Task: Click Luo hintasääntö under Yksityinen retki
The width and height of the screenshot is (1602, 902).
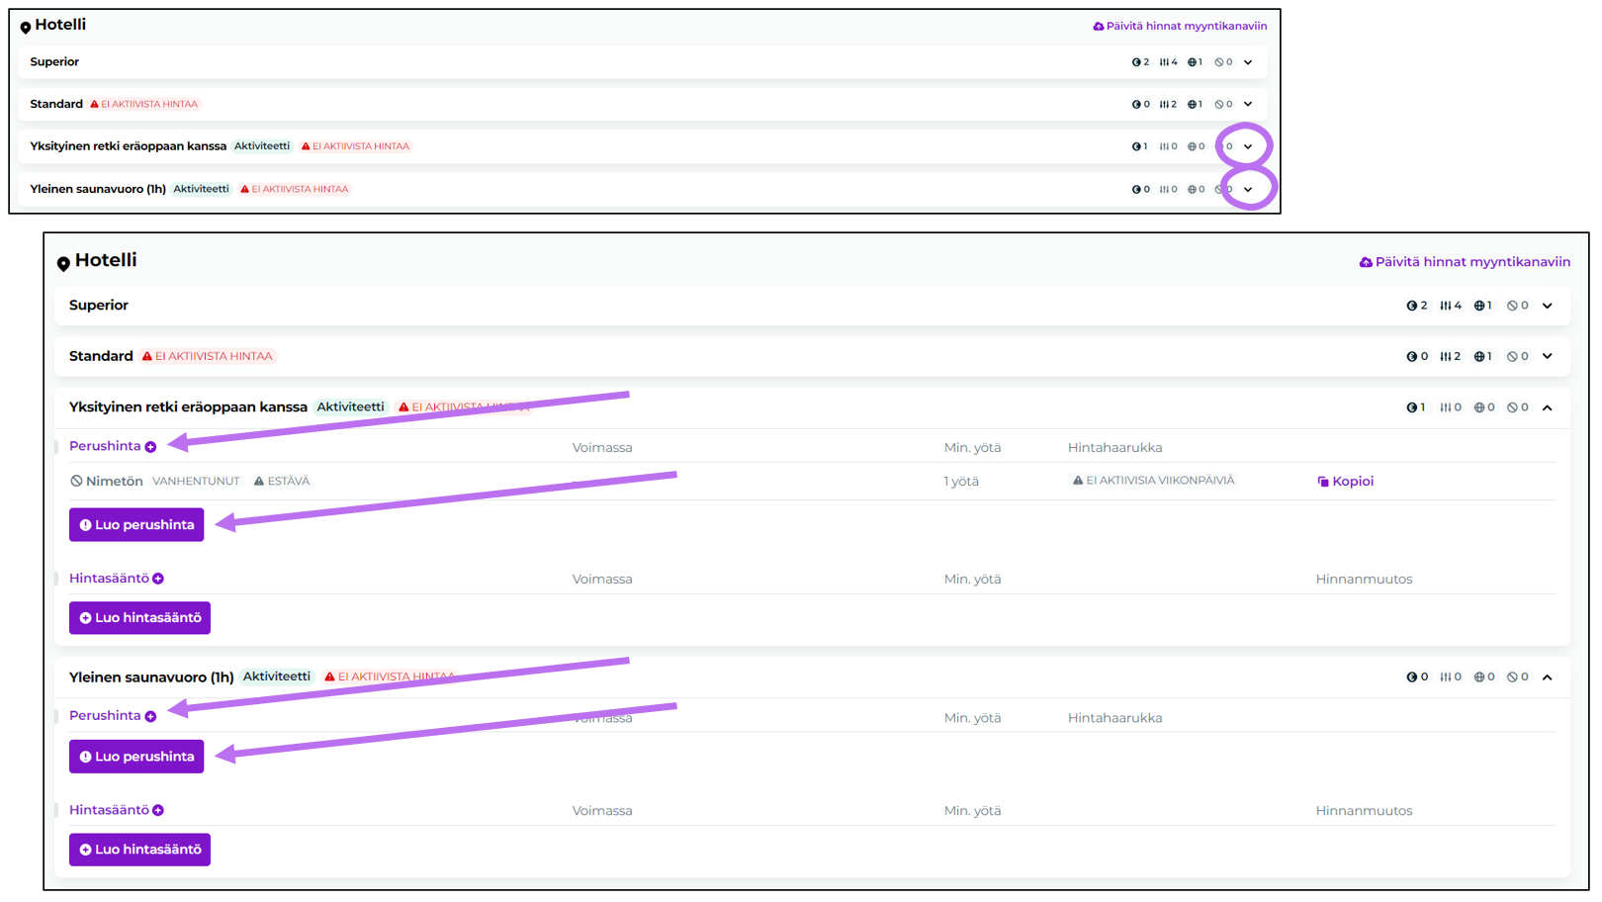Action: click(139, 617)
